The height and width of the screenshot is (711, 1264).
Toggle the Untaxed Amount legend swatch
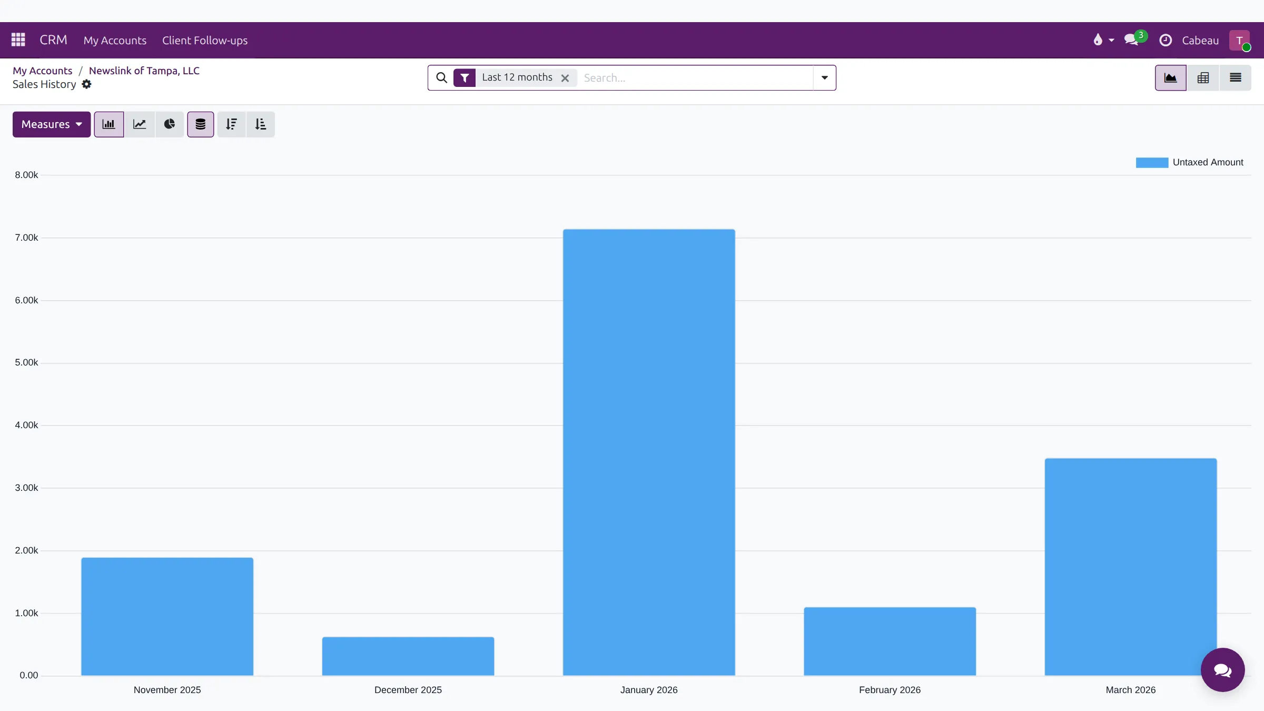tap(1152, 163)
